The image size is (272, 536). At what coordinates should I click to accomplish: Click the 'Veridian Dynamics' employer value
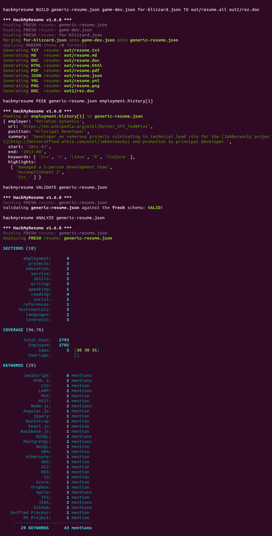pyautogui.click(x=58, y=121)
